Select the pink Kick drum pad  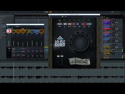click(9, 31)
